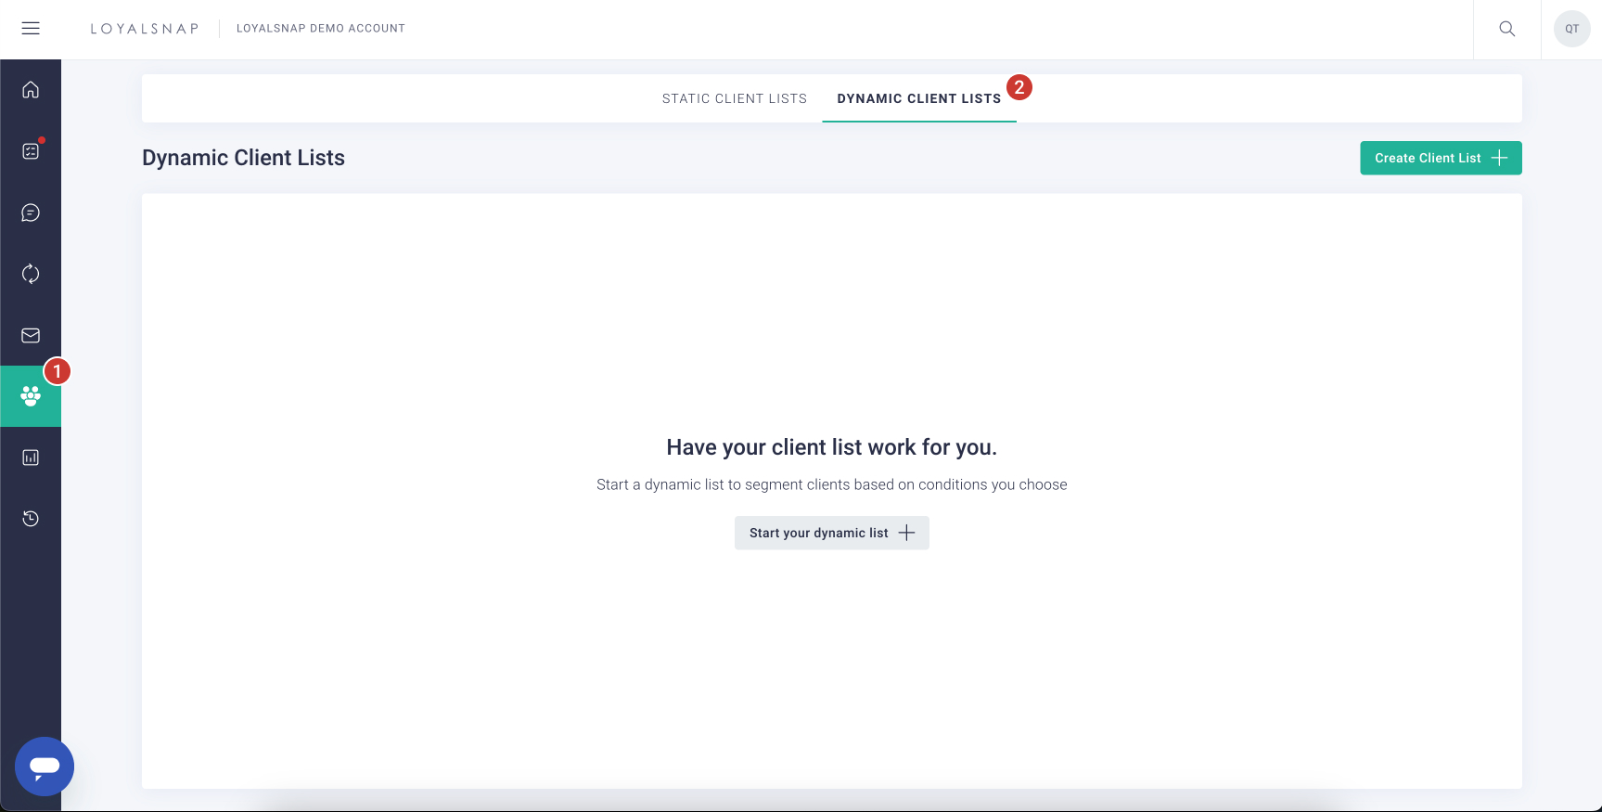Click Start your dynamic list button
1602x812 pixels.
click(832, 533)
